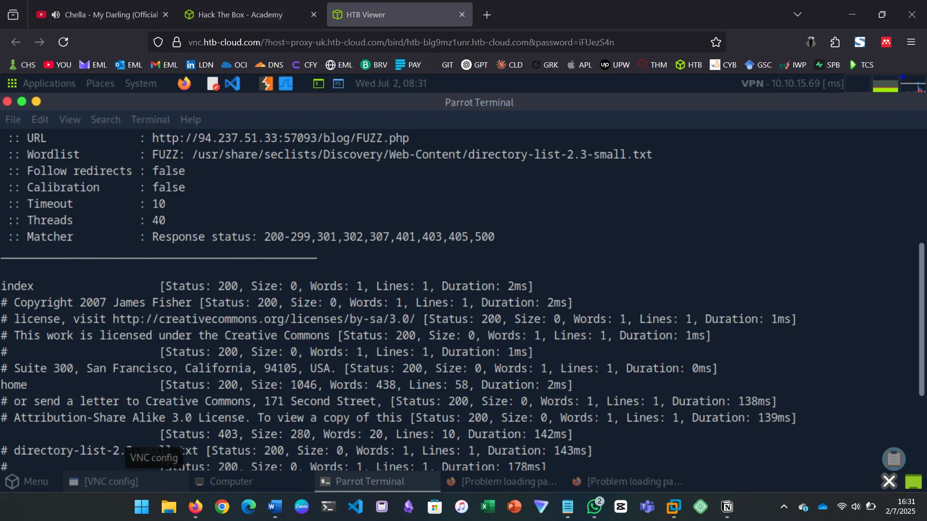Mute the speaker icon in the system tray
The height and width of the screenshot is (521, 927).
(856, 507)
